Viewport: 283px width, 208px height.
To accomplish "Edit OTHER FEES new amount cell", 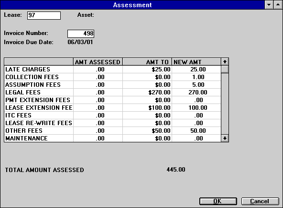I will 196,131.
